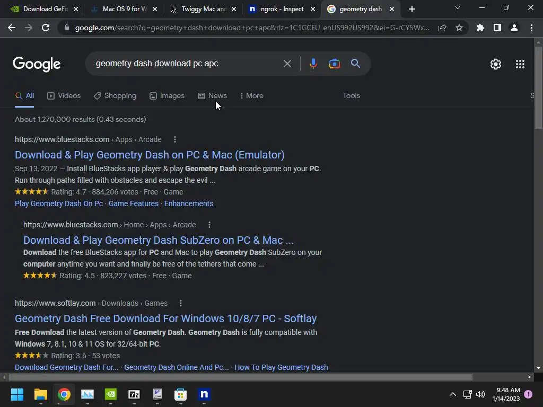
Task: Open Microsoft Store from taskbar
Action: pos(180,394)
